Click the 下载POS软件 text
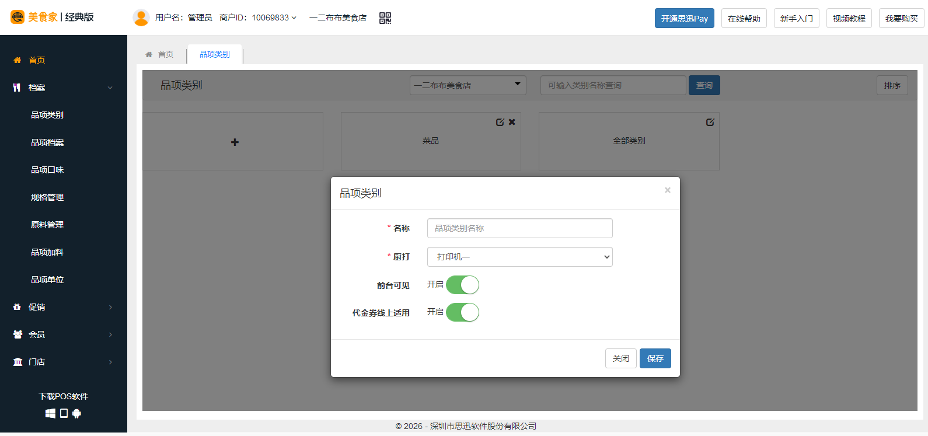 pyautogui.click(x=64, y=396)
